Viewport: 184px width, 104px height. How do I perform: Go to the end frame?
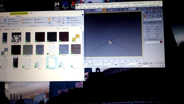tap(151, 63)
